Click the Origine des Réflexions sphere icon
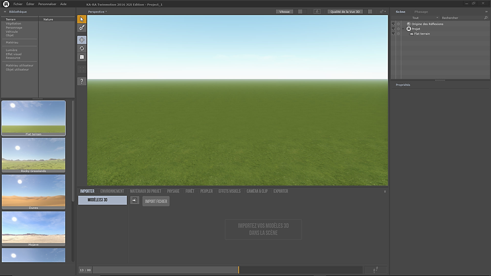 (409, 24)
